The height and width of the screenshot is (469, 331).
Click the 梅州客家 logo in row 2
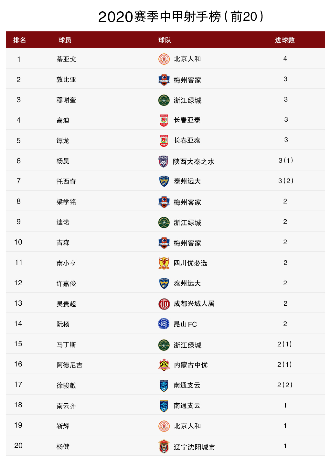point(164,80)
